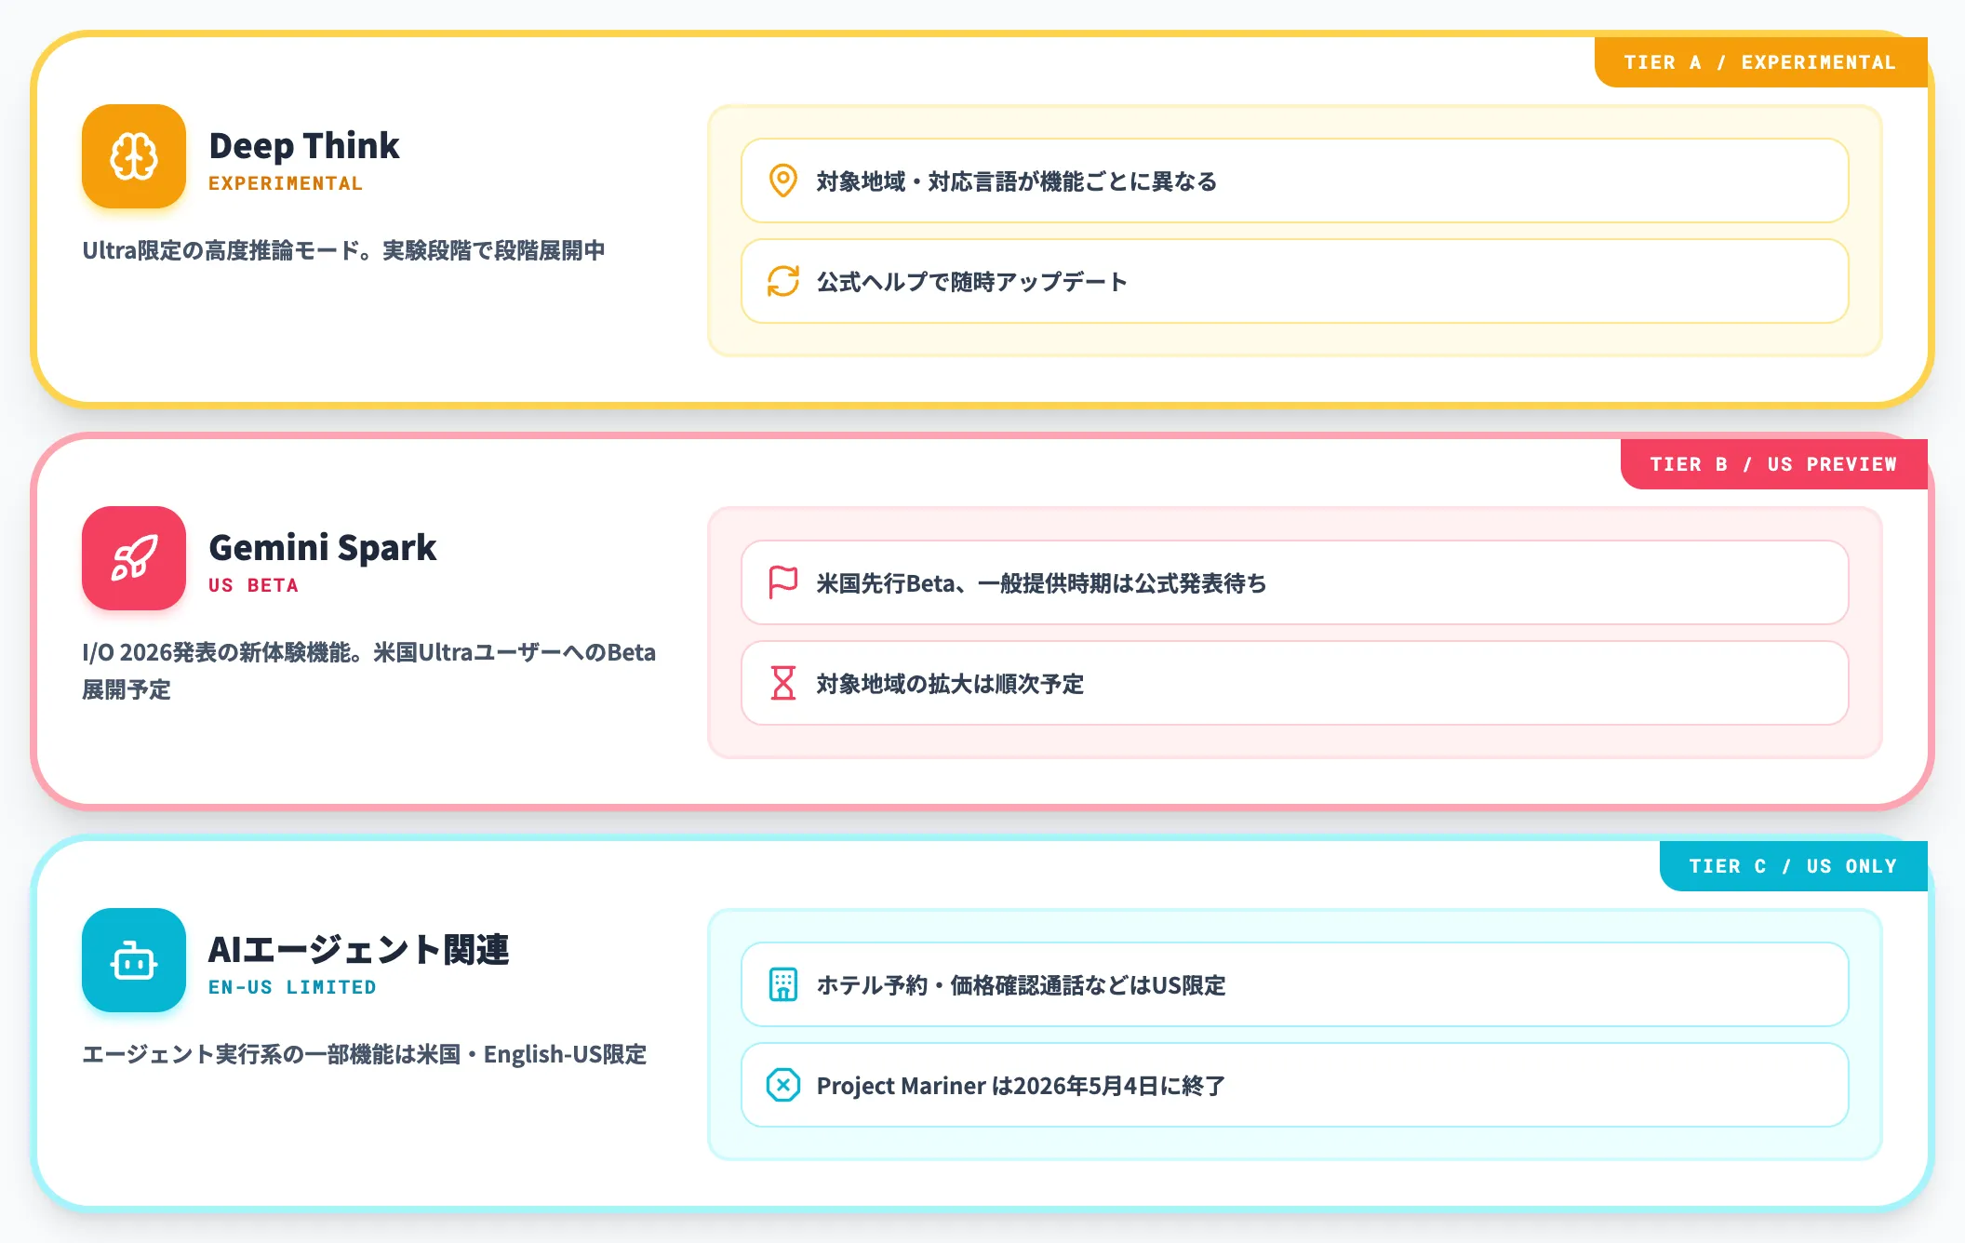This screenshot has height=1243, width=1965.
Task: Select the TIER A / EXPERIMENTAL badge
Action: click(x=1760, y=62)
